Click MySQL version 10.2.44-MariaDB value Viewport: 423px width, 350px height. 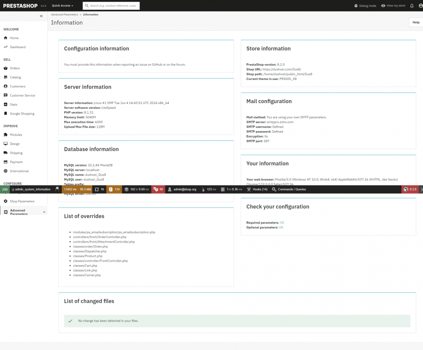click(100, 165)
